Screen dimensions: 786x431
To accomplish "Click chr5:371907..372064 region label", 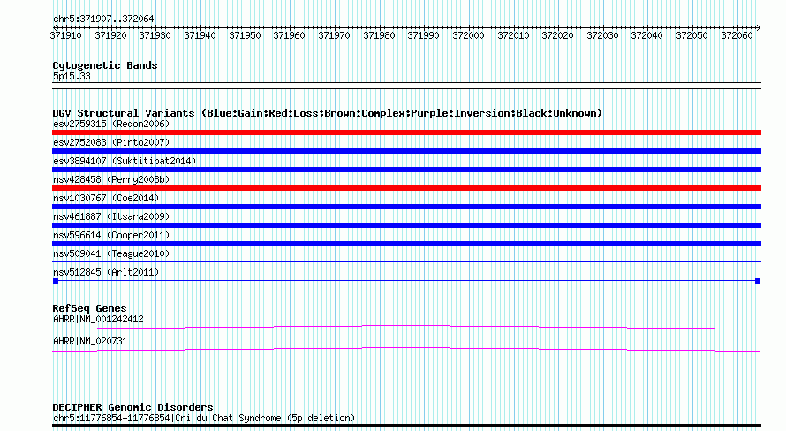I will pos(103,19).
